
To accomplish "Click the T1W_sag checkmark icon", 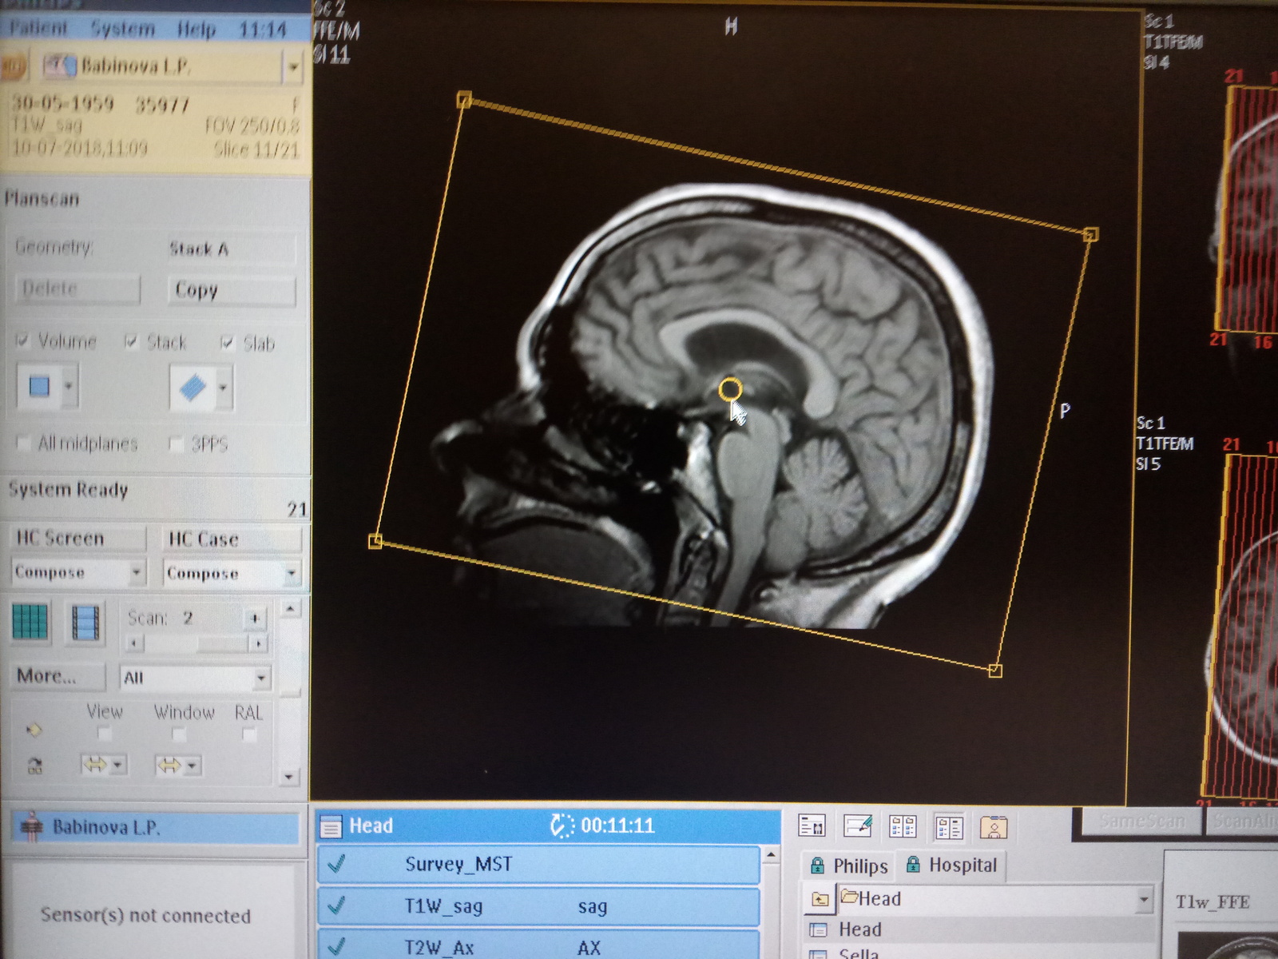I will click(336, 905).
